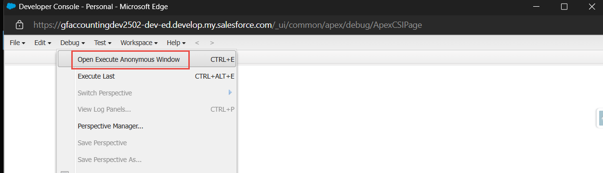Click the forward navigation arrow
Screen dimensions: 603x173
pos(212,43)
